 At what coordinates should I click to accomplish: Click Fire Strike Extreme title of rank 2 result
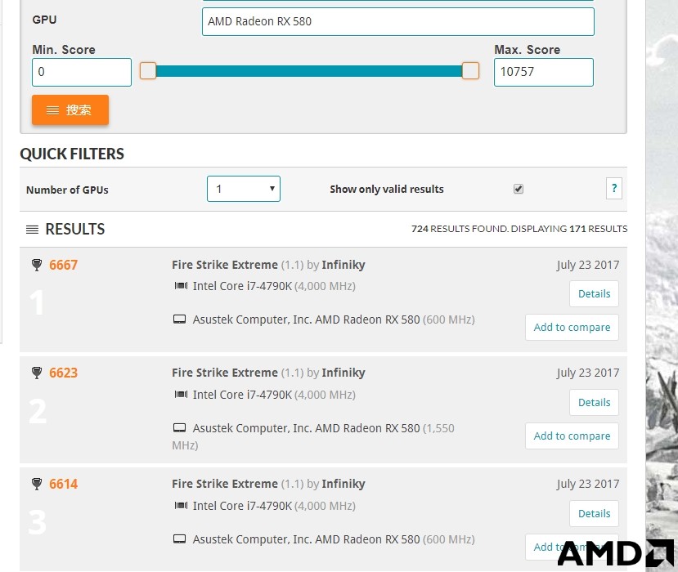tap(225, 373)
